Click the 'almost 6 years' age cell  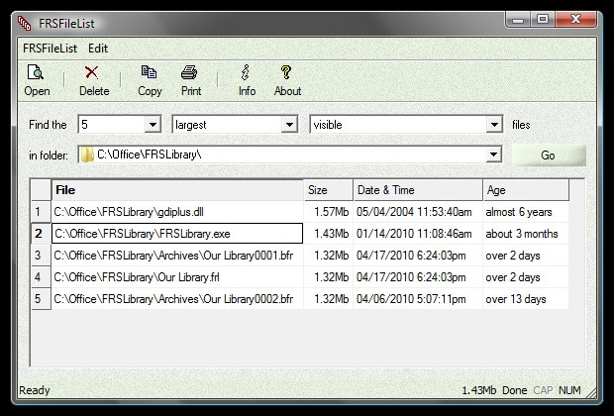coord(526,212)
